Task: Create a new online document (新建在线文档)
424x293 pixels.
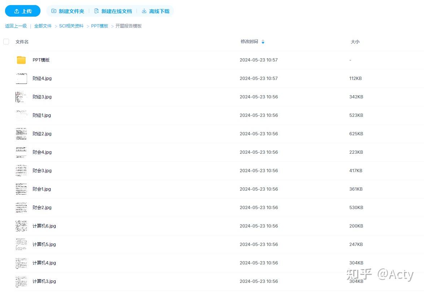Action: click(113, 11)
